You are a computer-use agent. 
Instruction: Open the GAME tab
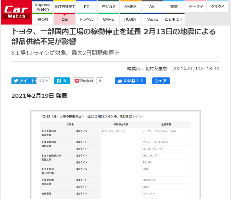pyautogui.click(x=108, y=19)
